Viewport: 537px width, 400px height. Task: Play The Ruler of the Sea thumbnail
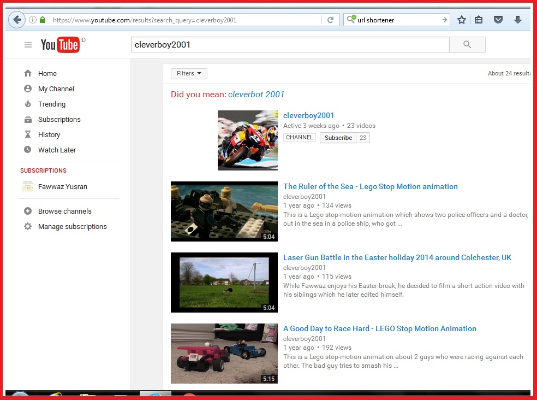(224, 211)
